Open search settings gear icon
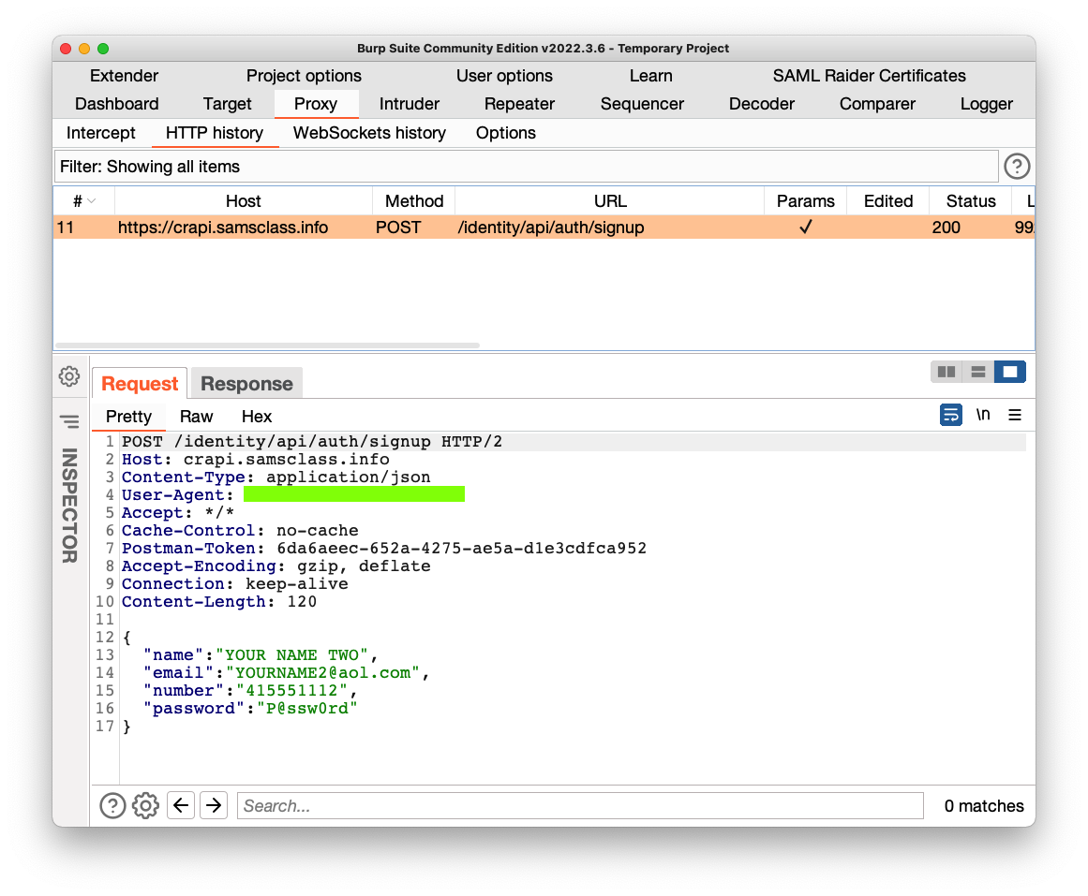 pos(145,805)
